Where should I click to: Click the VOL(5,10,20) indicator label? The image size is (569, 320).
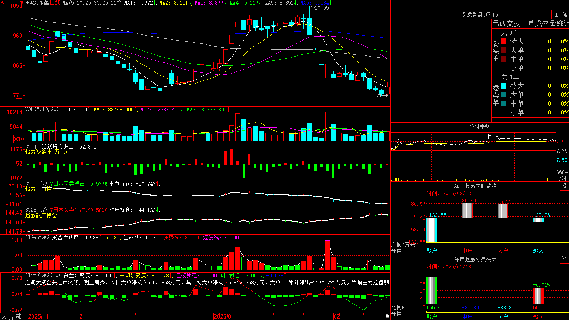(x=42, y=110)
